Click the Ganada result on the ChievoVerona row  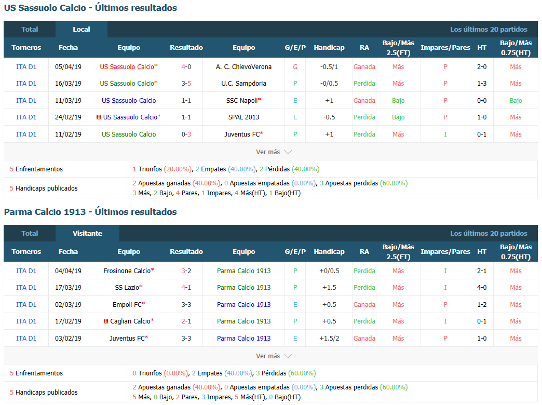click(364, 67)
